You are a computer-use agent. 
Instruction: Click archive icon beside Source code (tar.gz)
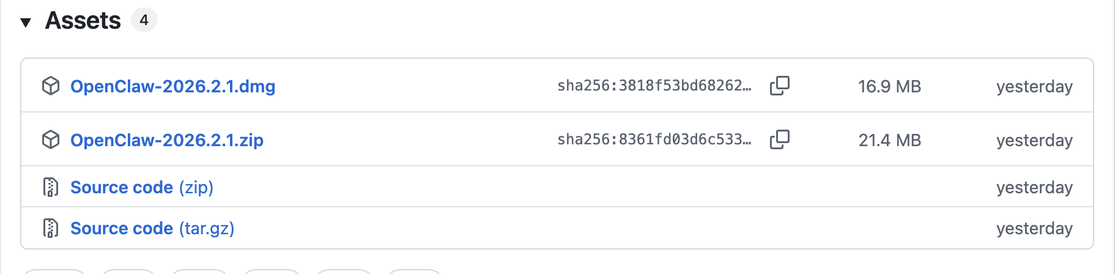click(51, 228)
